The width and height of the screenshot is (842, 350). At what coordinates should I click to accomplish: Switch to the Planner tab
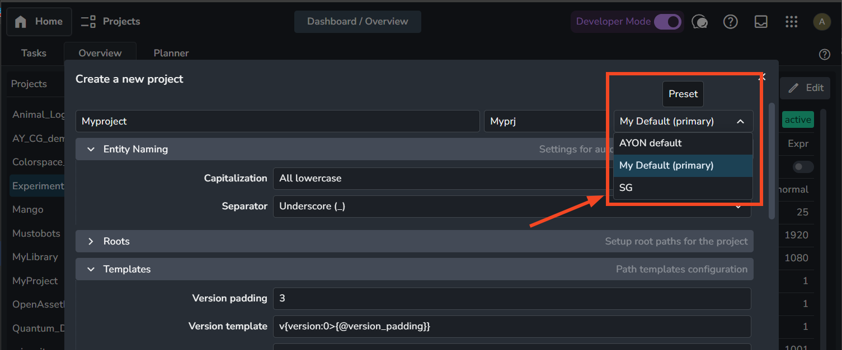pyautogui.click(x=171, y=53)
